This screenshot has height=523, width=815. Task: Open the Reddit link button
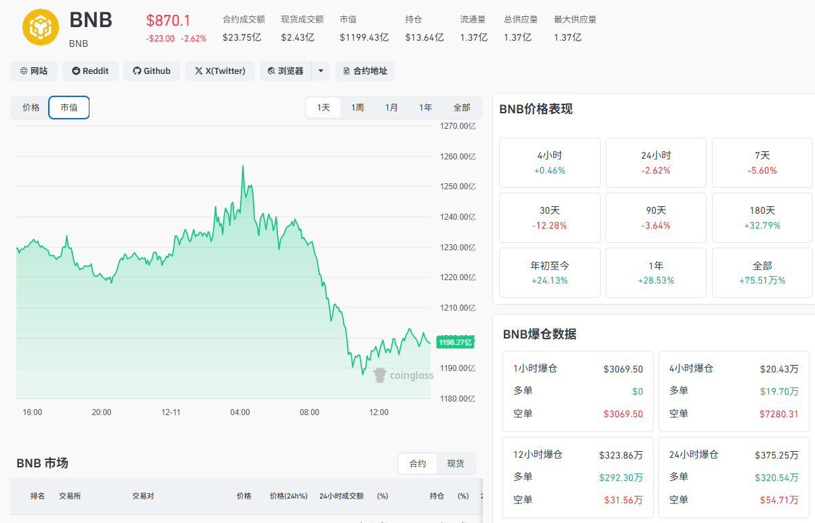pos(90,71)
